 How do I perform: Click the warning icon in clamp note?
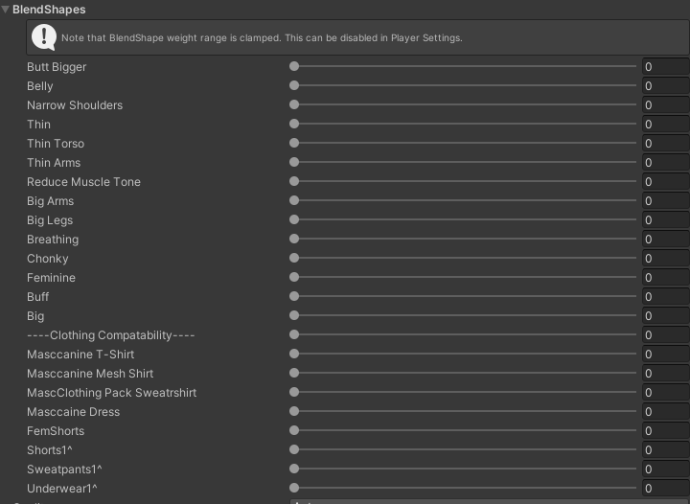click(43, 37)
